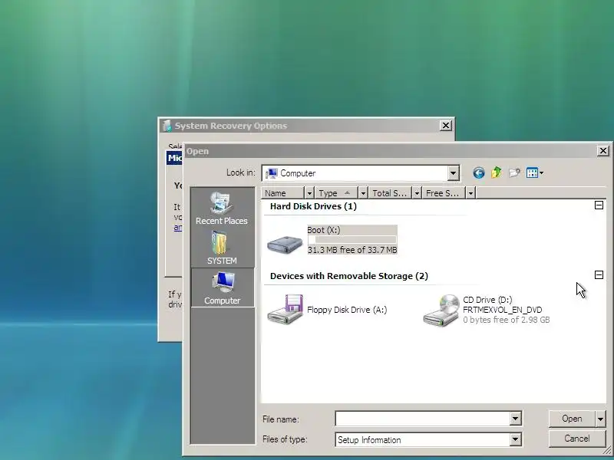Close the System Recovery Options window
The height and width of the screenshot is (460, 614).
446,126
